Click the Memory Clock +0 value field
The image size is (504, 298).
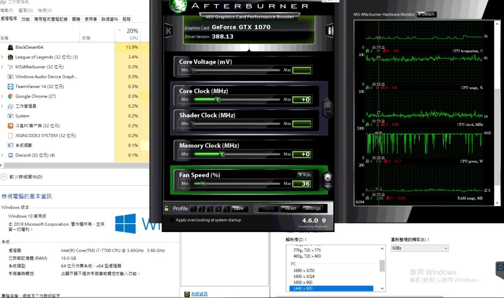pyautogui.click(x=301, y=154)
